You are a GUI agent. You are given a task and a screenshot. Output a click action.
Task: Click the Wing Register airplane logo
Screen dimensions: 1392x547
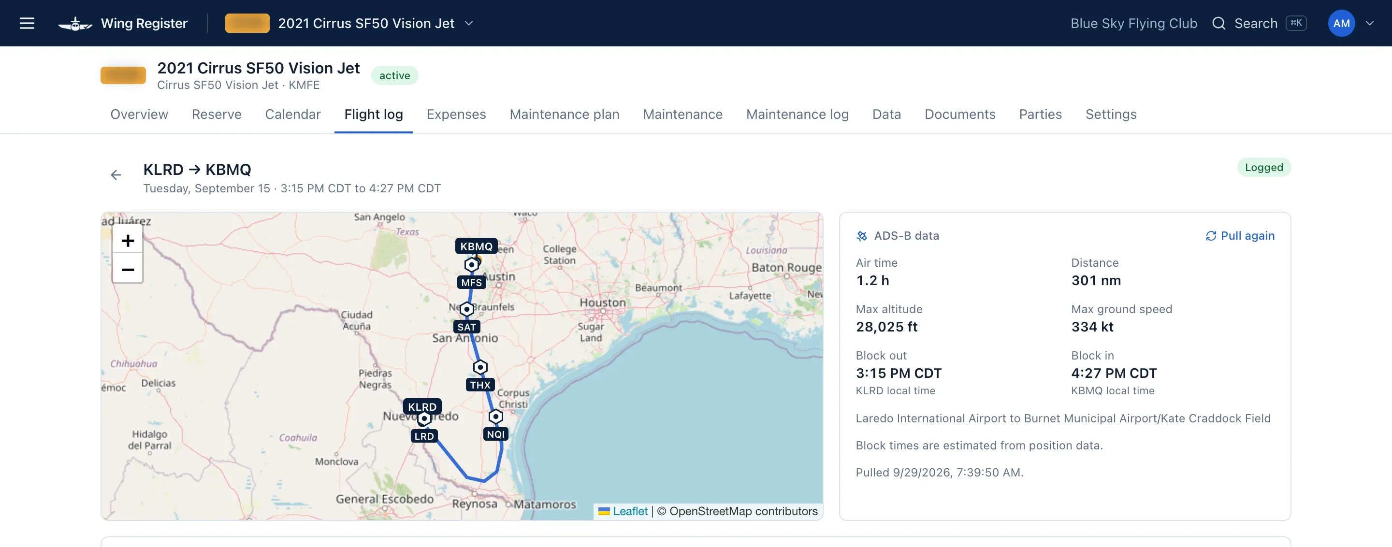pyautogui.click(x=75, y=24)
